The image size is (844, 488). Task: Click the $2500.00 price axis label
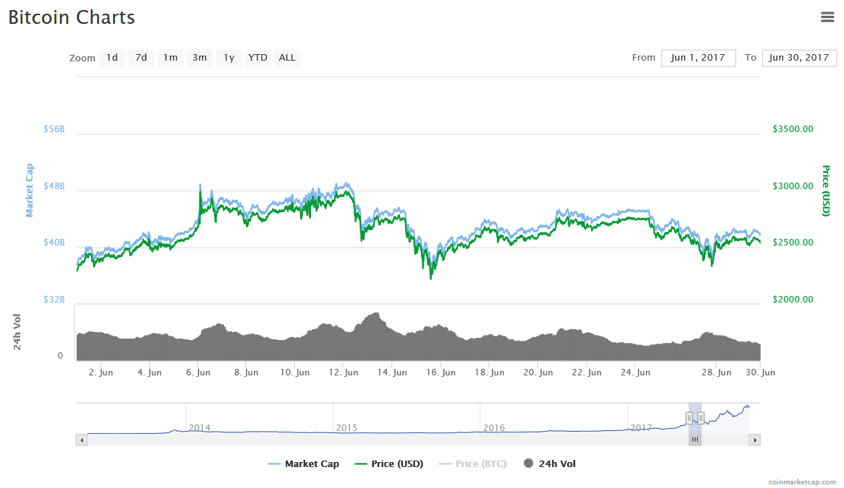(x=793, y=243)
